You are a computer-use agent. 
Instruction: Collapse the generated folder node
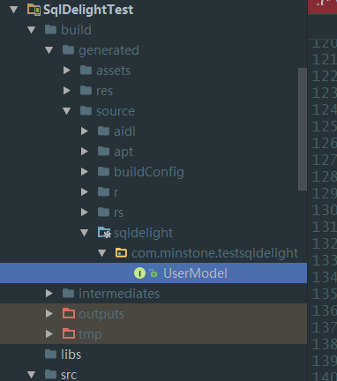pos(49,50)
